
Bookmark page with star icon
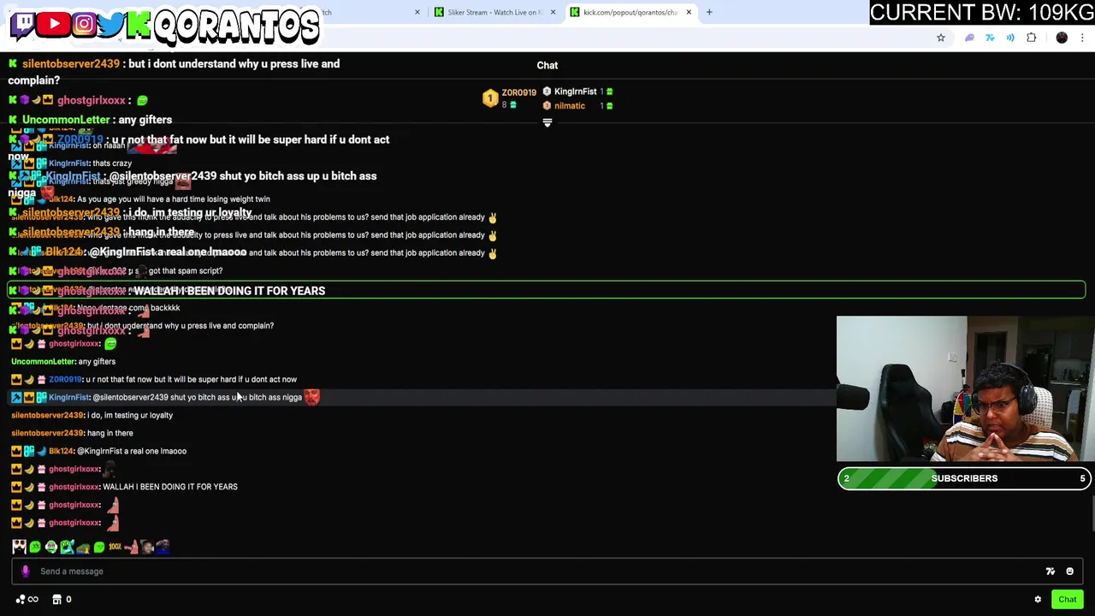(941, 38)
